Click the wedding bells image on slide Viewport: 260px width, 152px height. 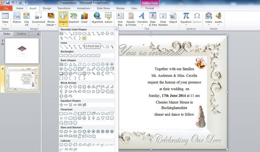coord(200,63)
